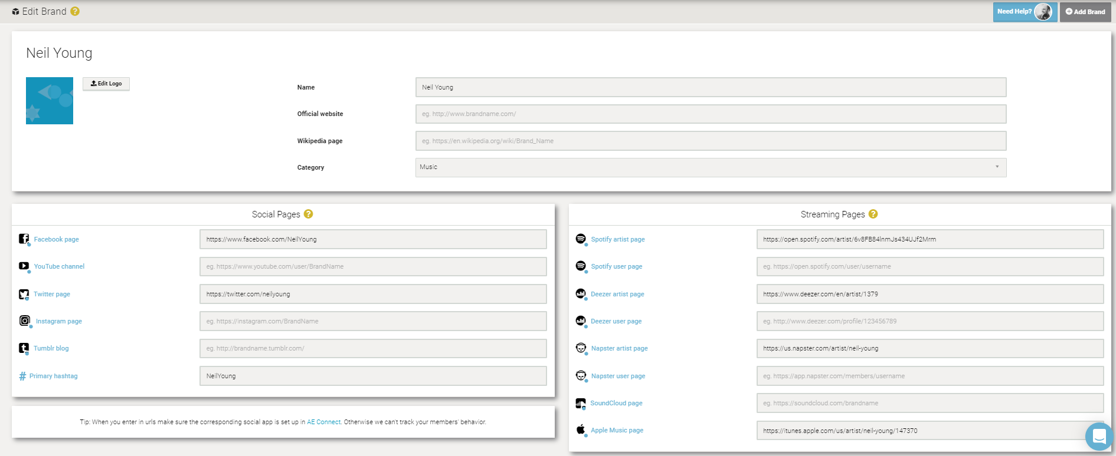The image size is (1116, 456).
Task: Open the Deezer user page link label
Action: 616,321
